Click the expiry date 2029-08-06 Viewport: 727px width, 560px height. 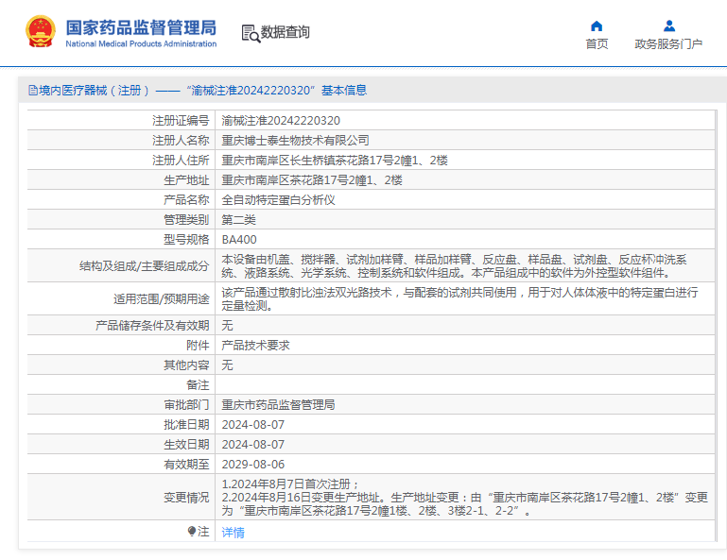click(x=252, y=465)
